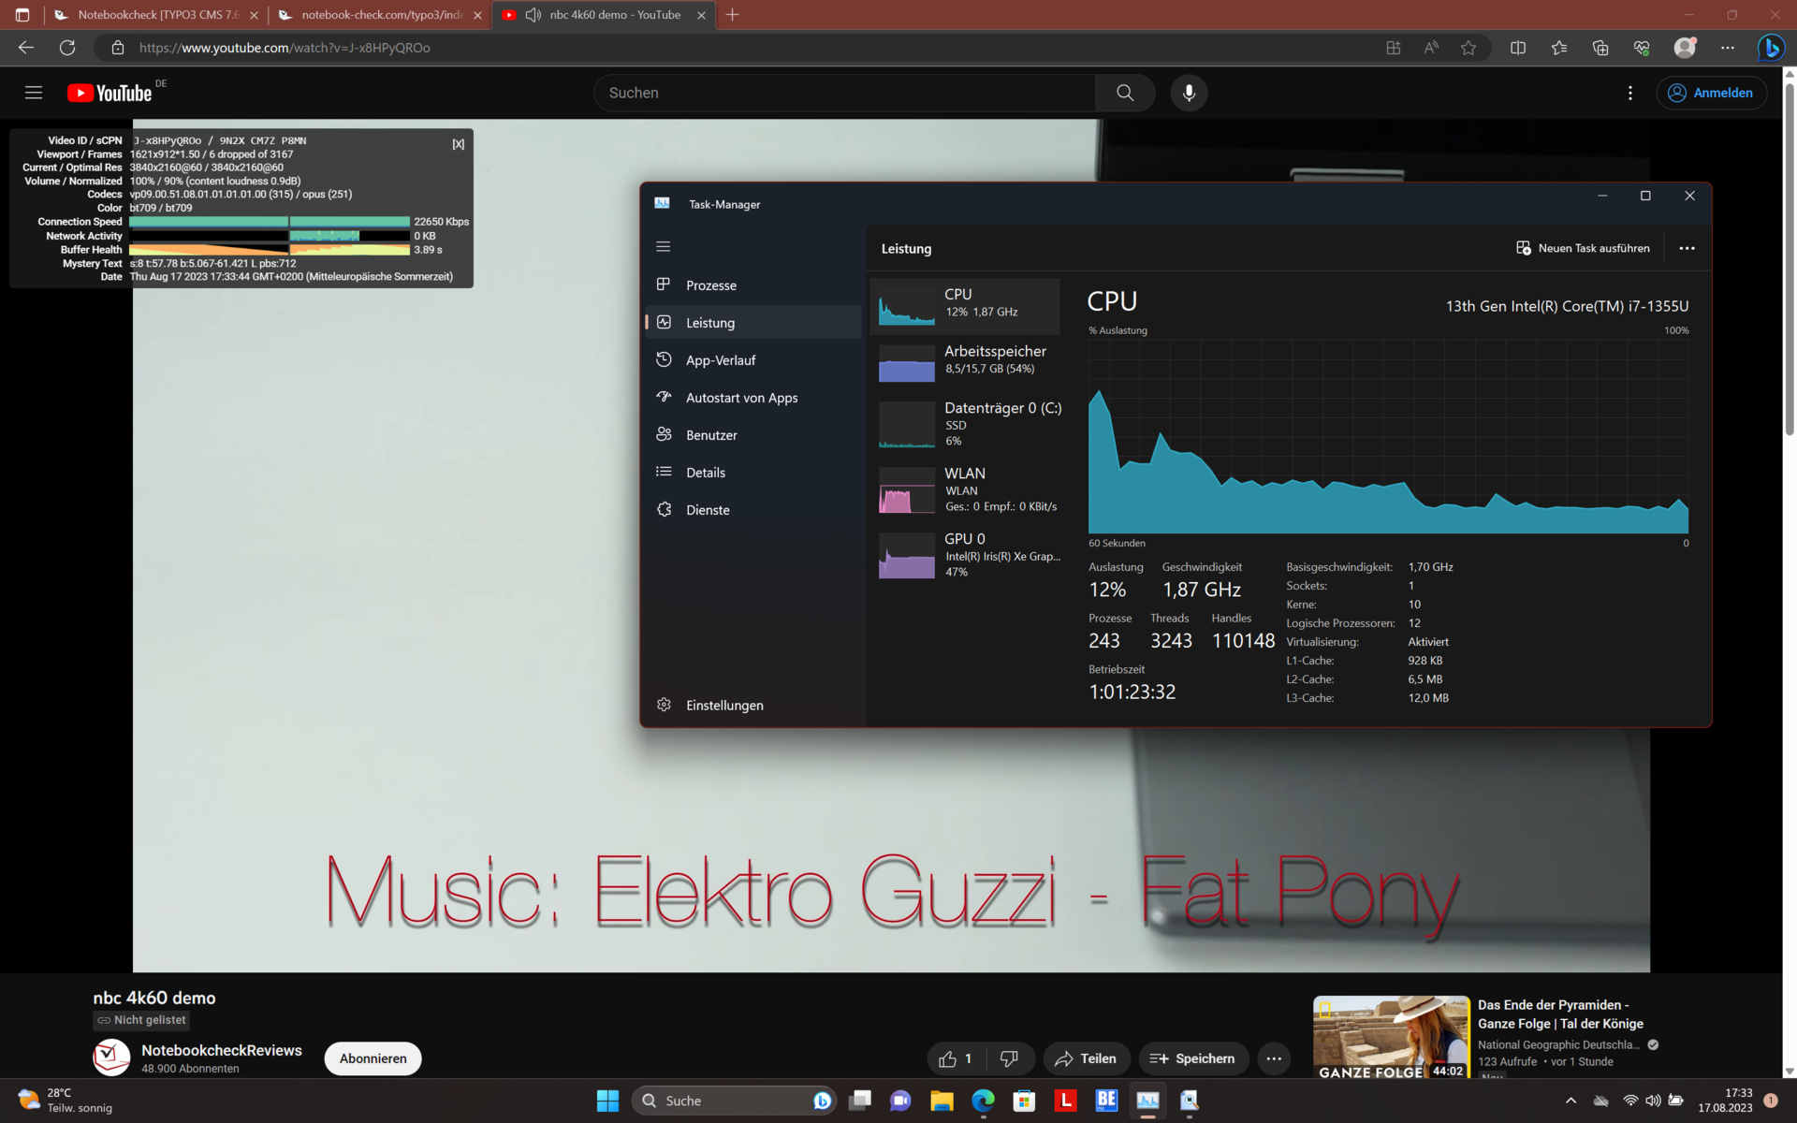Close the stats for nerds overlay
This screenshot has width=1797, height=1123.
coord(459,144)
